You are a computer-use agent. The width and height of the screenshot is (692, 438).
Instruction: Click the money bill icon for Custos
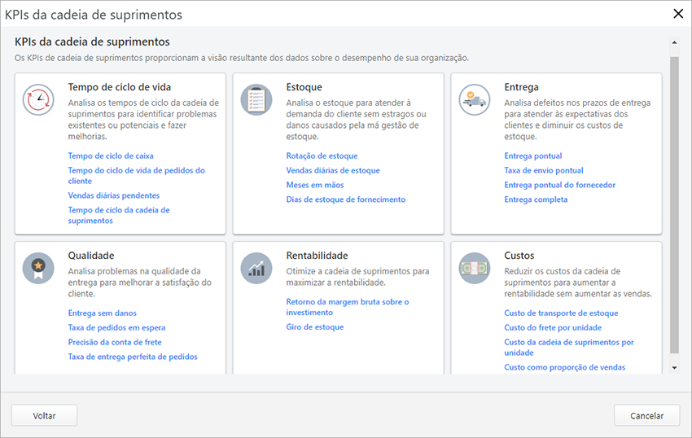[475, 268]
